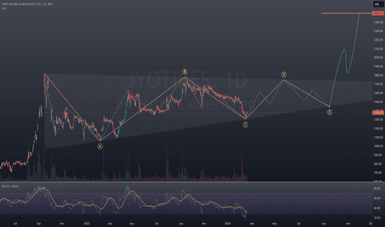Screen dimensions: 385x227
Task: Click the orange horizontal target line
Action: point(347,13)
